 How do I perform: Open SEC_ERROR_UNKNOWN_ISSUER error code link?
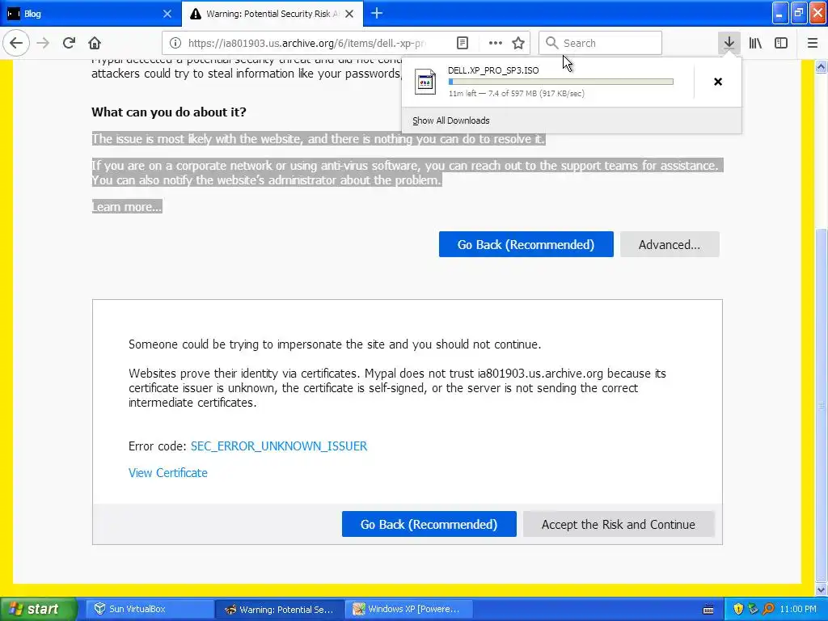point(279,446)
